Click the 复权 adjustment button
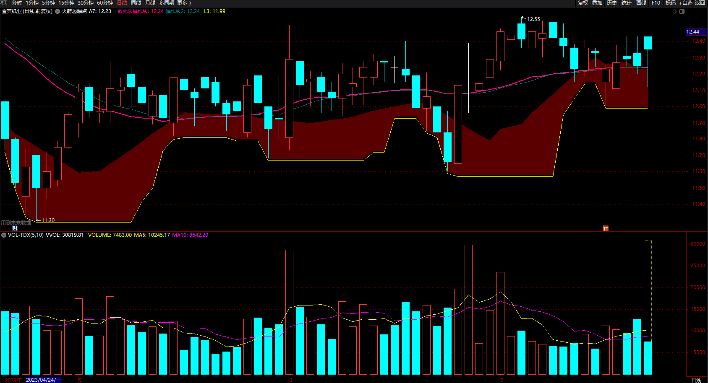The width and height of the screenshot is (708, 383). click(583, 3)
